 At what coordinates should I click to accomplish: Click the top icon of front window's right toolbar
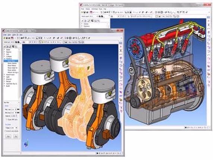(x=120, y=43)
